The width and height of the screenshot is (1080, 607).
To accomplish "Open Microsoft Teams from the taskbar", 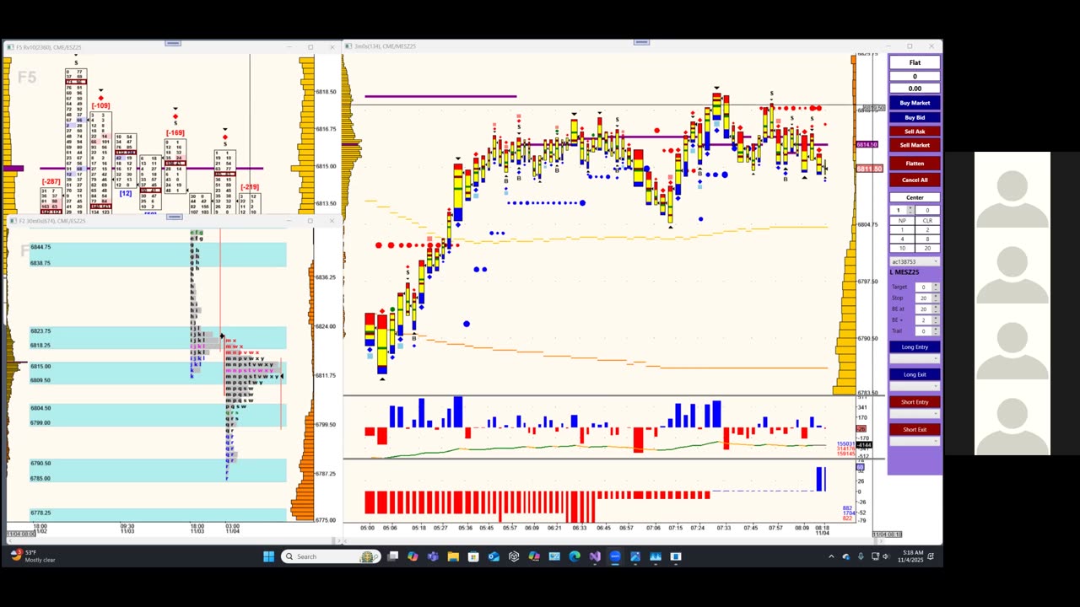I will point(433,556).
